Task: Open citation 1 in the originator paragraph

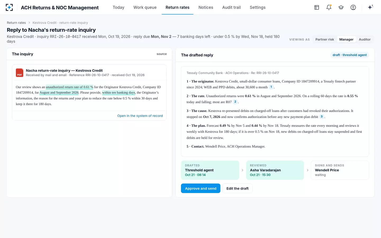Action: tap(271, 87)
